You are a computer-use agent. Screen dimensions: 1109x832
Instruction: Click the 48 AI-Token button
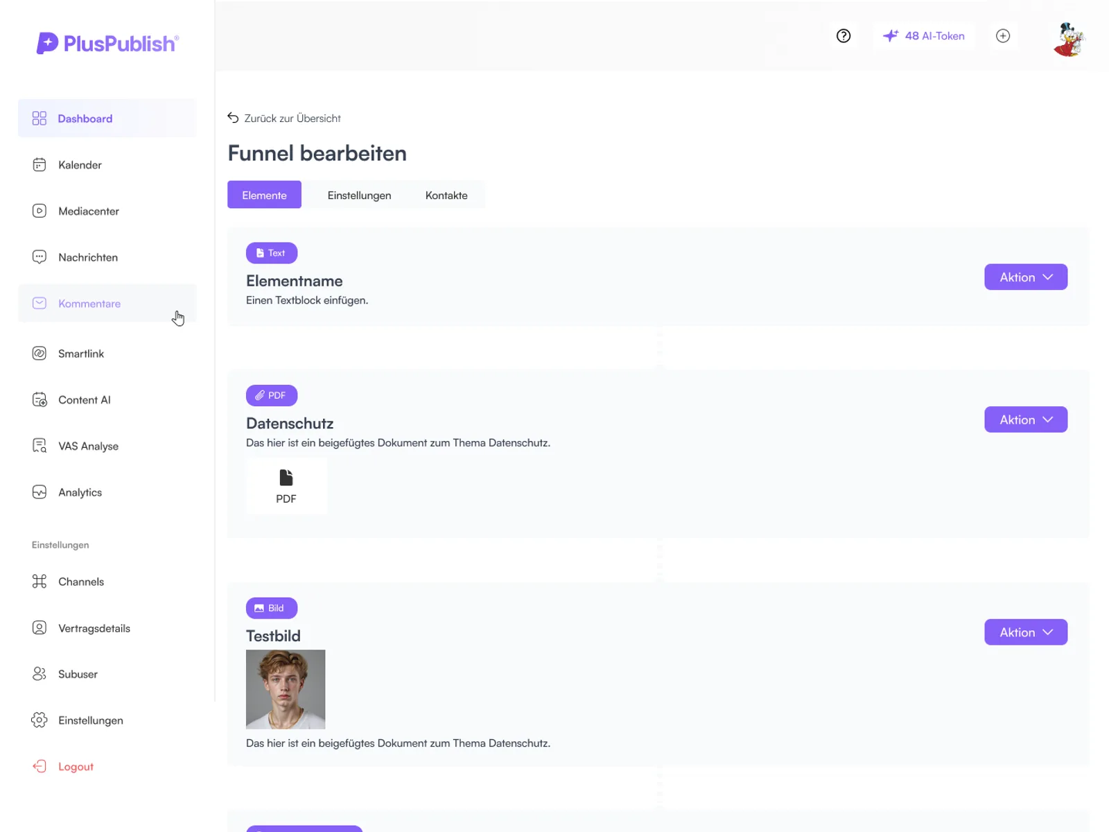click(x=923, y=36)
